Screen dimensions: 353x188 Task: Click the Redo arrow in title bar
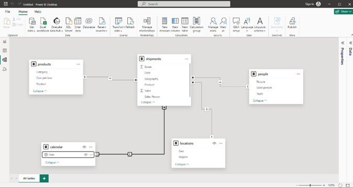tap(19, 4)
